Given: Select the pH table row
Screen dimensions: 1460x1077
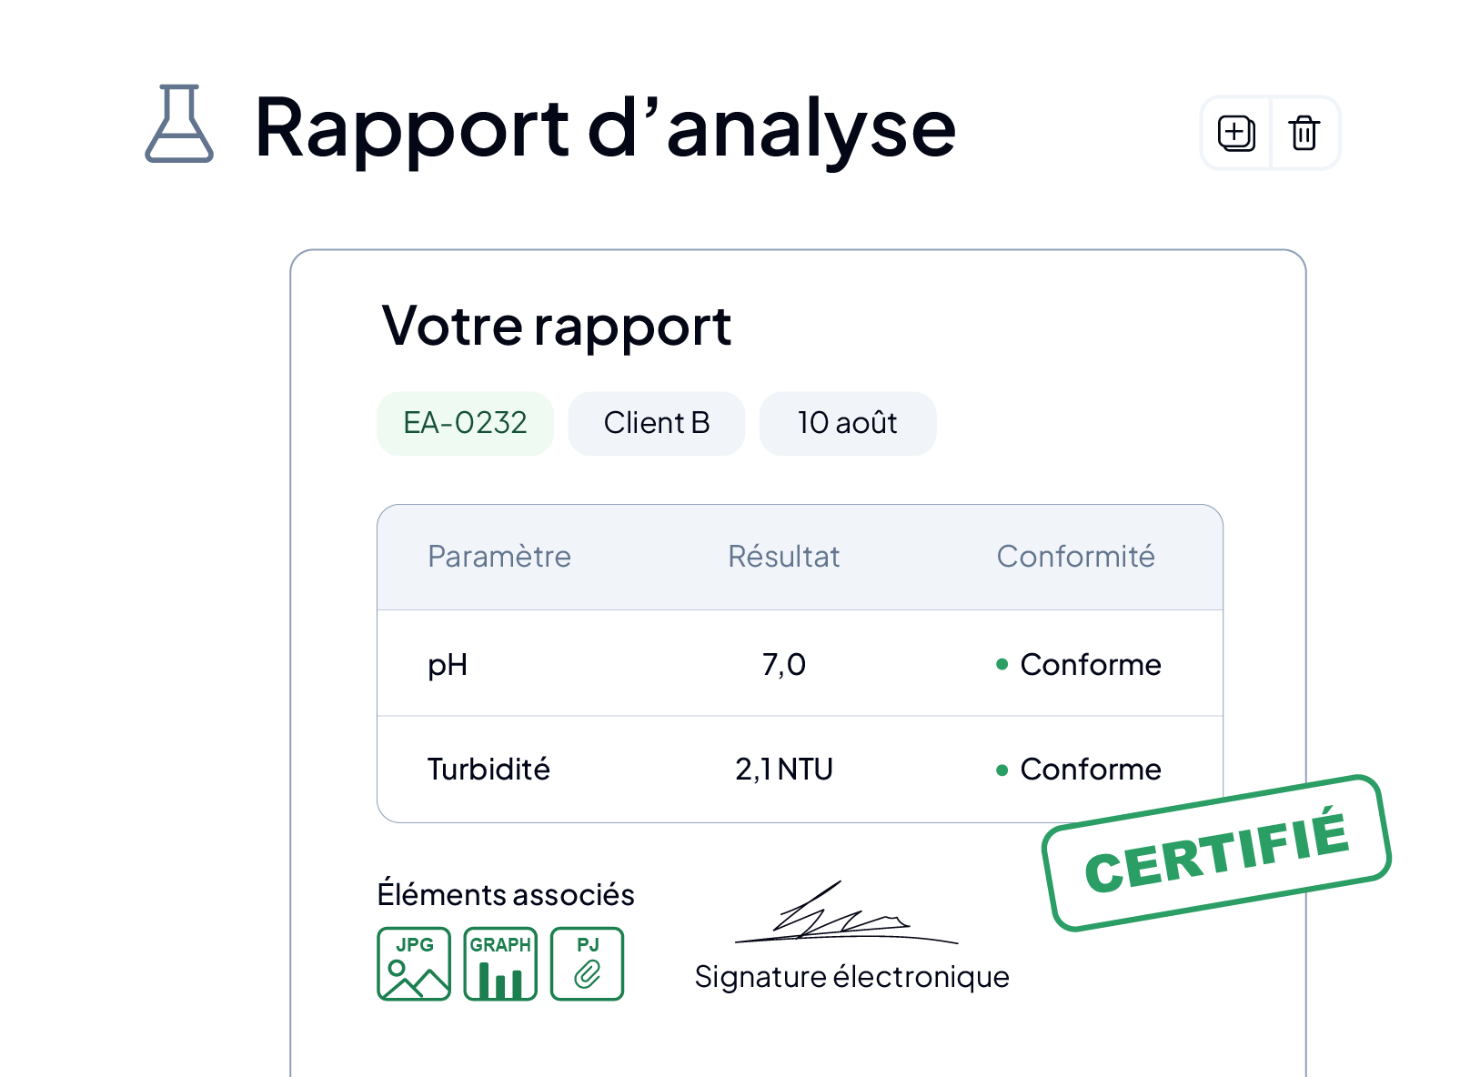Looking at the screenshot, I should pos(800,664).
